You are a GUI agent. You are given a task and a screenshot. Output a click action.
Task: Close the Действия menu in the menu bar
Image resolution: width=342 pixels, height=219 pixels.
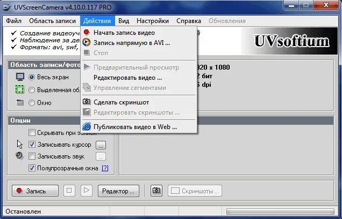97,21
